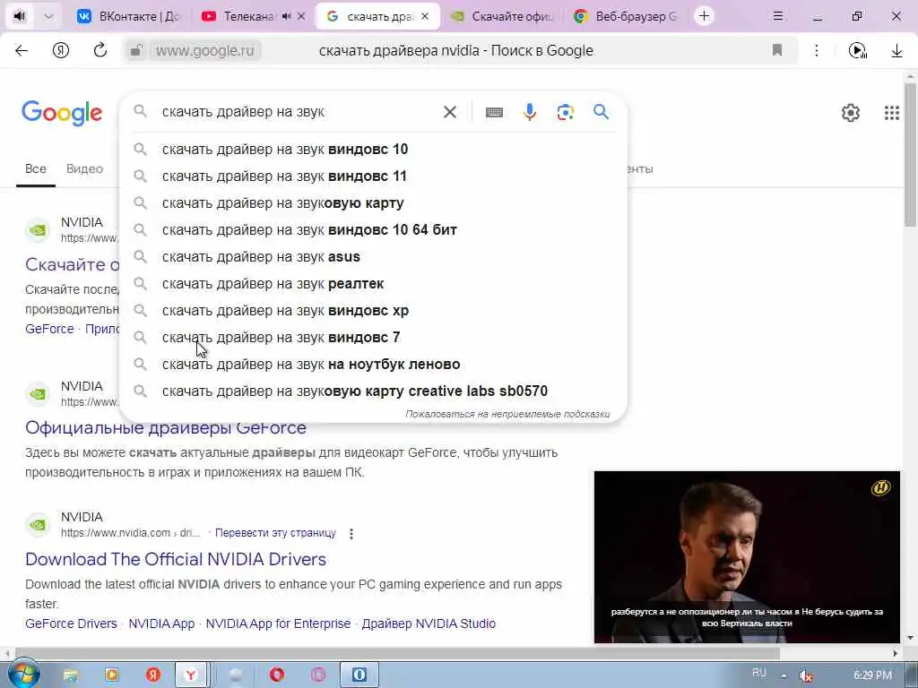
Task: Open the video picture-in-picture player icon
Action: (857, 51)
